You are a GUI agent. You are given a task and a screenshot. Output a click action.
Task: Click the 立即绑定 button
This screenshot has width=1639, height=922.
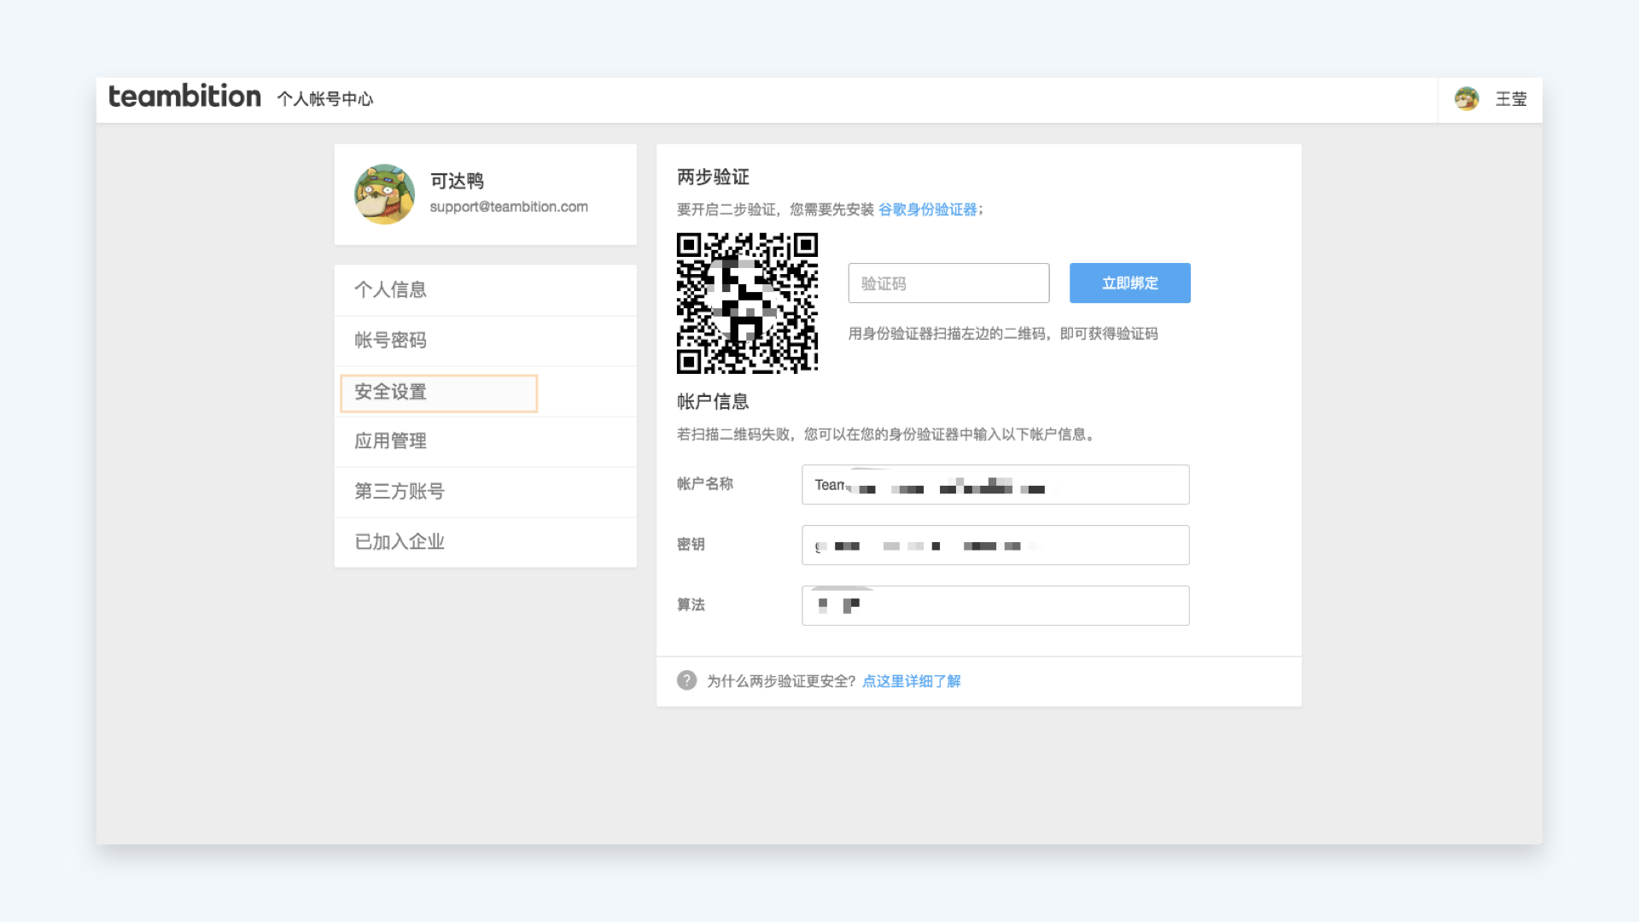point(1130,283)
